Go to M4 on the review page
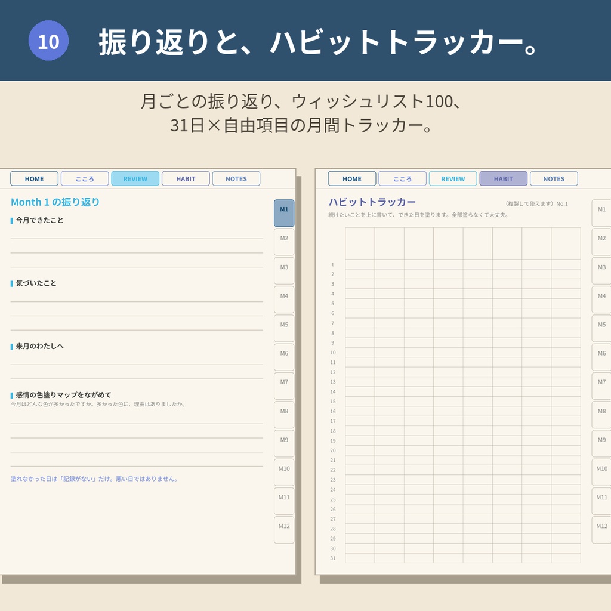The width and height of the screenshot is (611, 611). 284,300
